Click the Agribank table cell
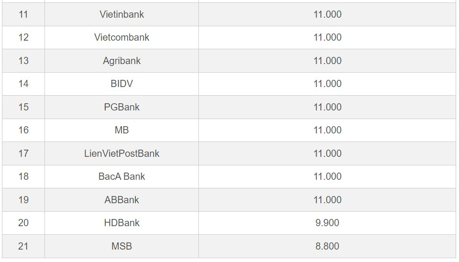The width and height of the screenshot is (459, 262). 121,61
